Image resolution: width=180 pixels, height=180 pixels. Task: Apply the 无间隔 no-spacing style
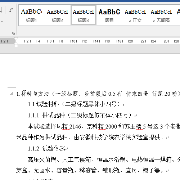coord(161,15)
